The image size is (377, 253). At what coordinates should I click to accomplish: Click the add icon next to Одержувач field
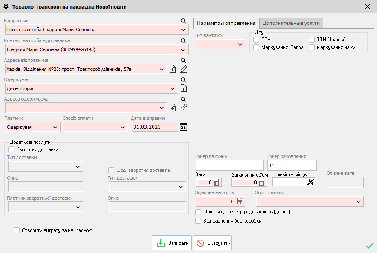click(x=184, y=88)
